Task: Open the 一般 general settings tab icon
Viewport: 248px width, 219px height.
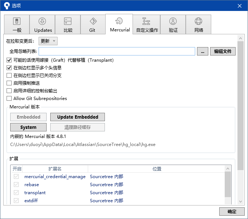Action: 17,21
